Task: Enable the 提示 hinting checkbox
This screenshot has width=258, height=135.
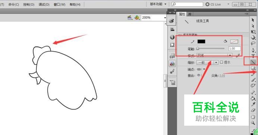Action: pyautogui.click(x=221, y=62)
